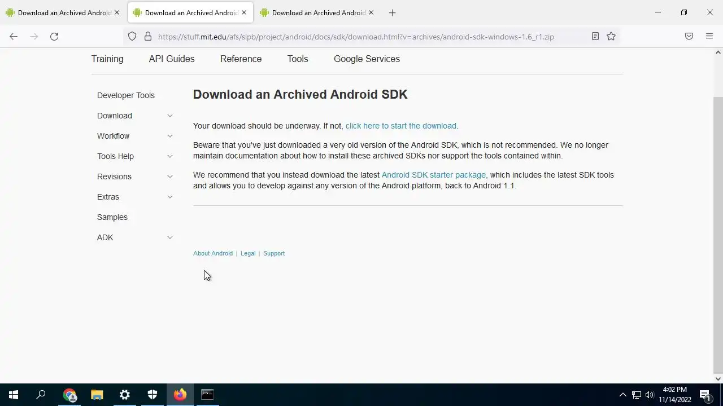Open the Windows Start menu
This screenshot has width=723, height=406.
point(14,395)
